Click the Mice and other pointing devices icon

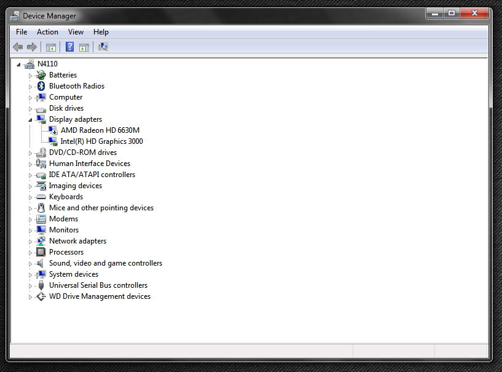tap(41, 208)
